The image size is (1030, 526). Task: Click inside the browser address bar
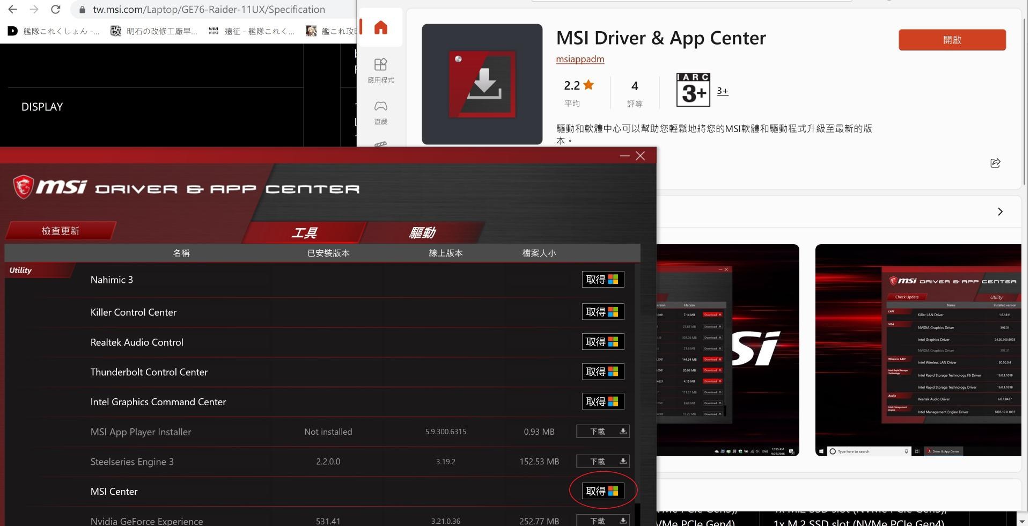[209, 9]
